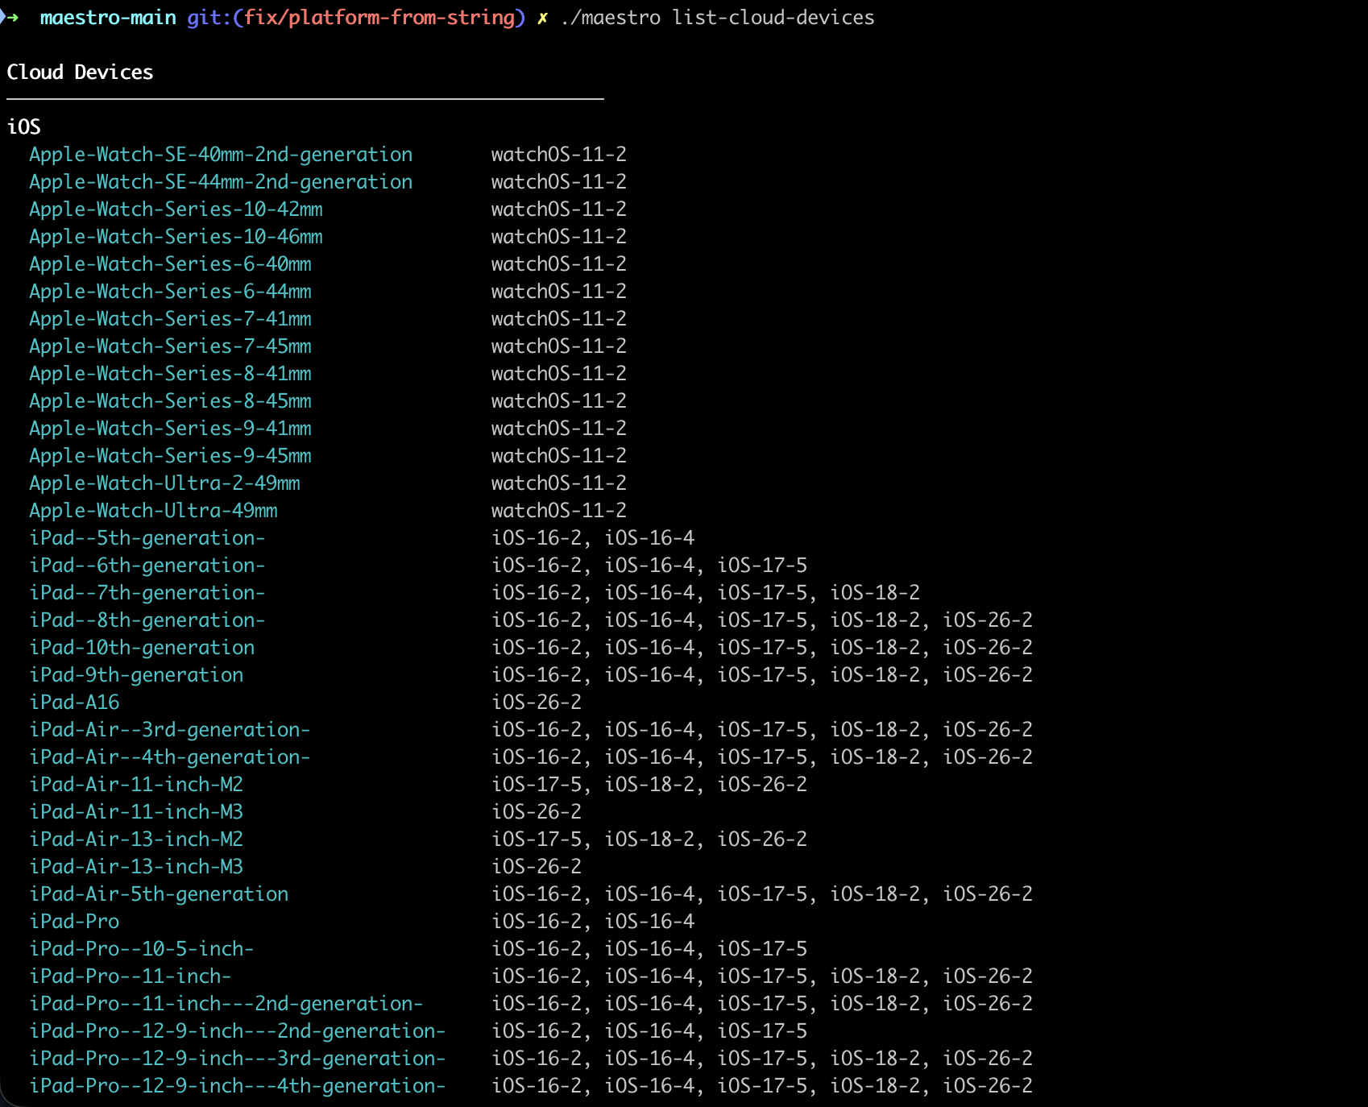Pick iPad-Air-5th-generation from the list
The width and height of the screenshot is (1368, 1107).
pos(159,894)
